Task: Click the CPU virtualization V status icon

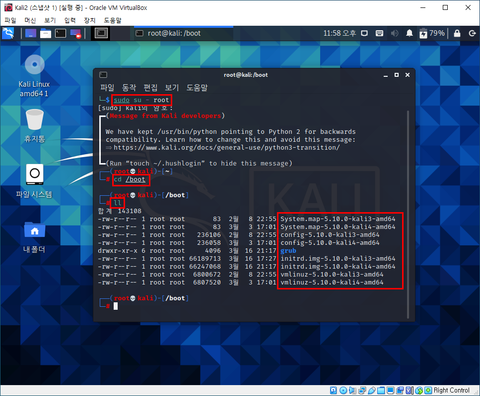Action: (410, 391)
